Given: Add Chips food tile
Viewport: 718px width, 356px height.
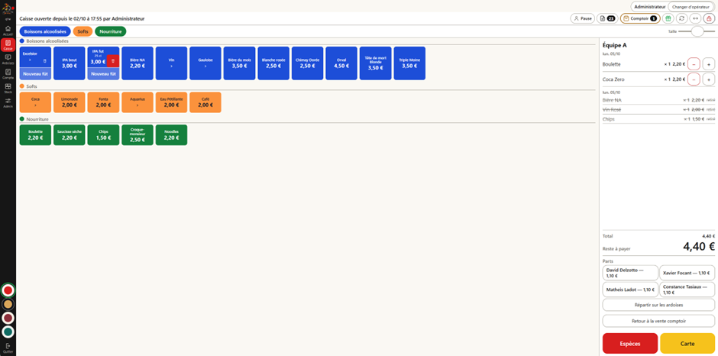Looking at the screenshot, I should coord(103,134).
